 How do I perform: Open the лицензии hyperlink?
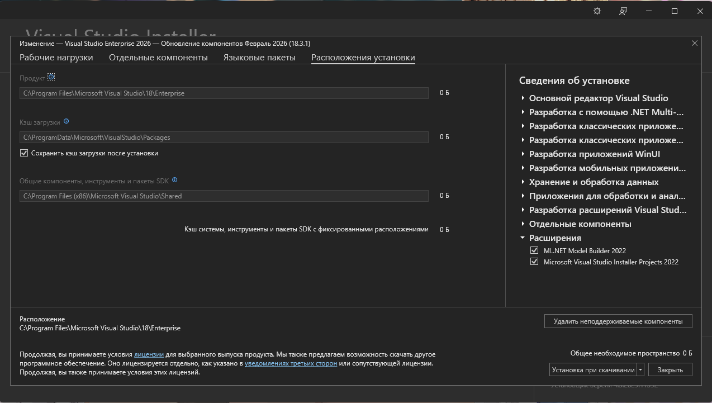149,354
